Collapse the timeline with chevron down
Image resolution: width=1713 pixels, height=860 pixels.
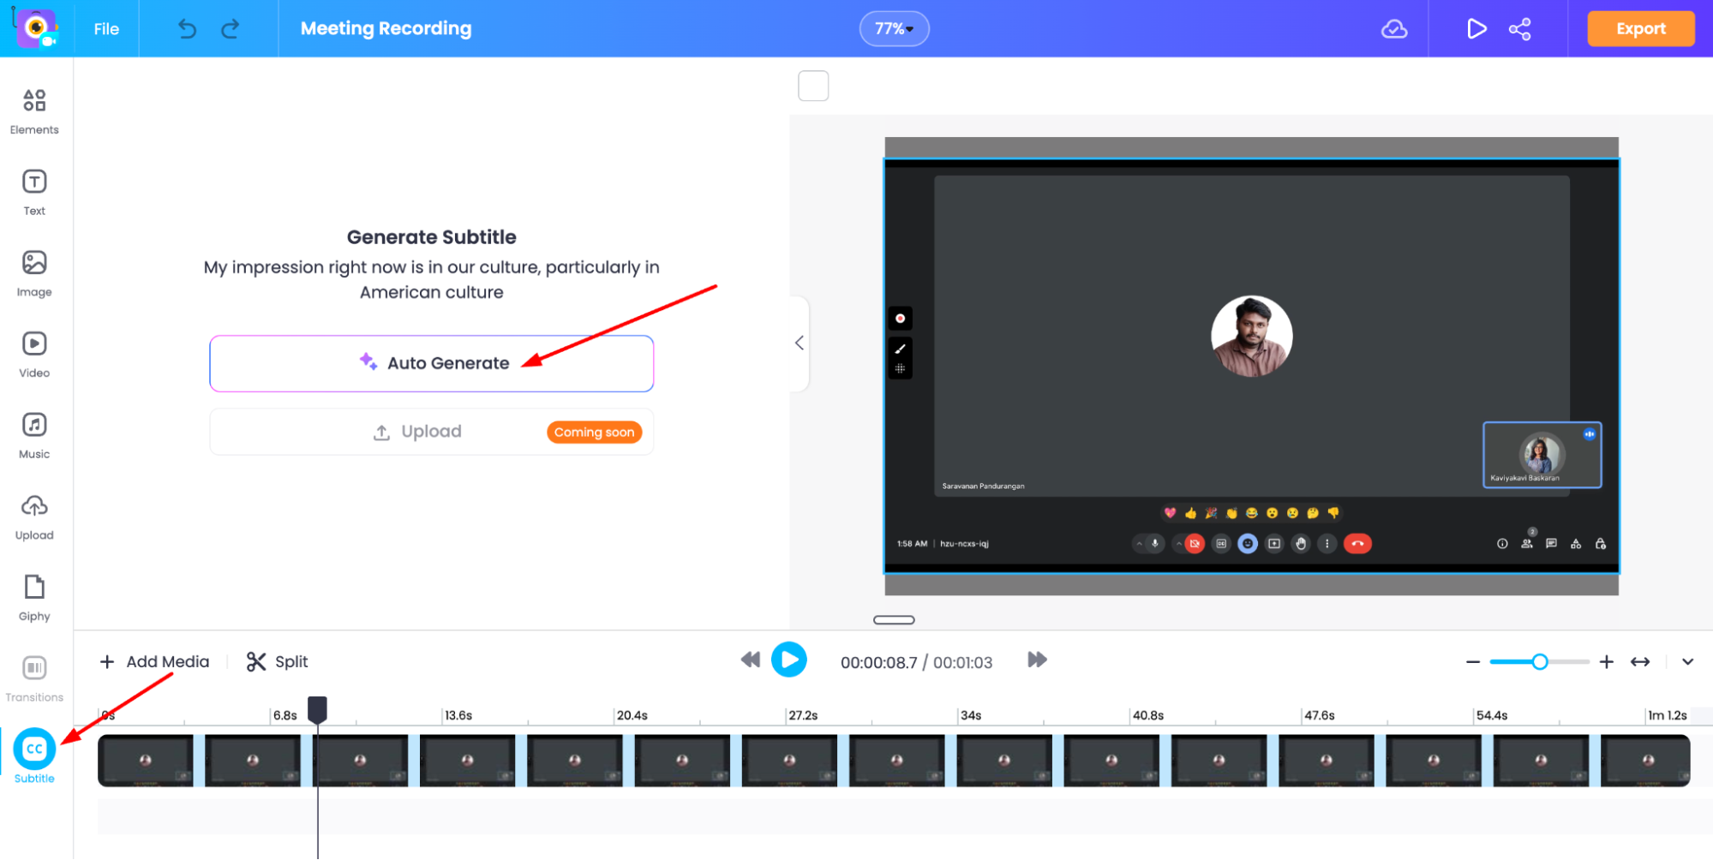(x=1688, y=662)
